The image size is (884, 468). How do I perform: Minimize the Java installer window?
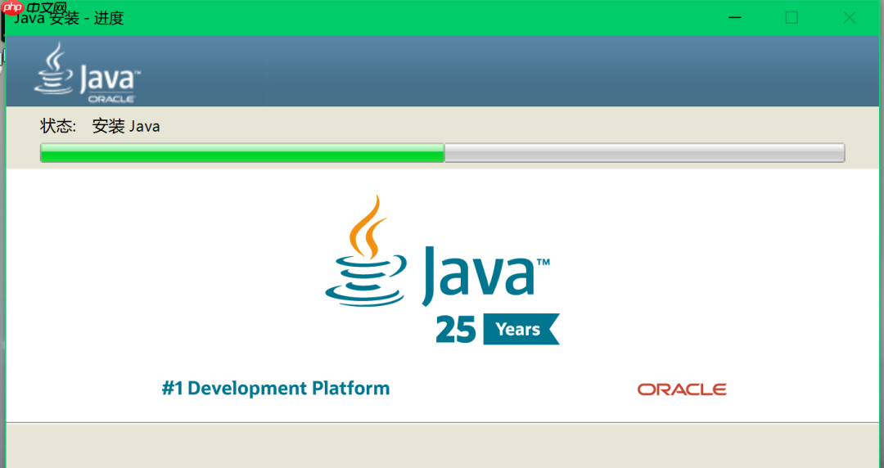point(734,17)
